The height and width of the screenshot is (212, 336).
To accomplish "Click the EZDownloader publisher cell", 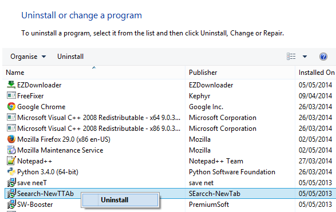I will click(211, 85).
